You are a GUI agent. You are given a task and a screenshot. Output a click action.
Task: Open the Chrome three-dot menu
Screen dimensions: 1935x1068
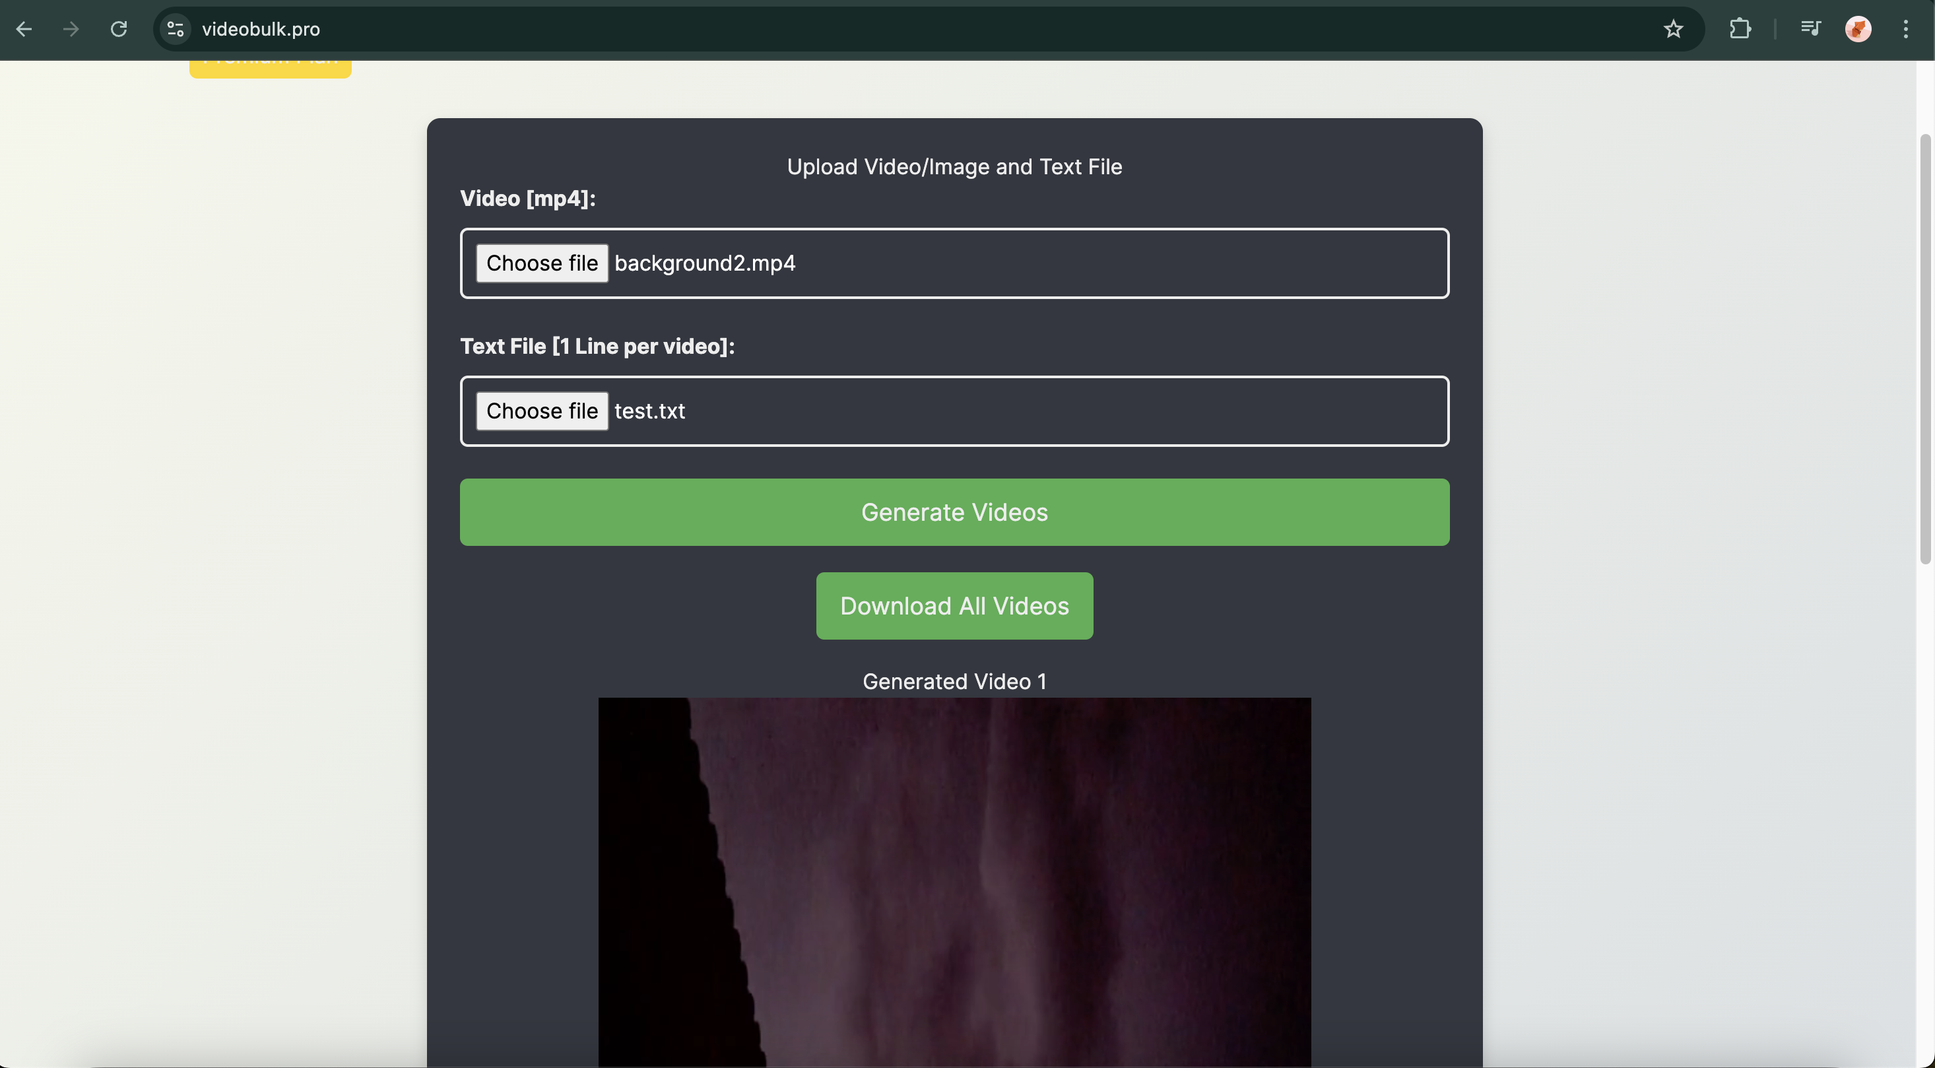[x=1906, y=29]
